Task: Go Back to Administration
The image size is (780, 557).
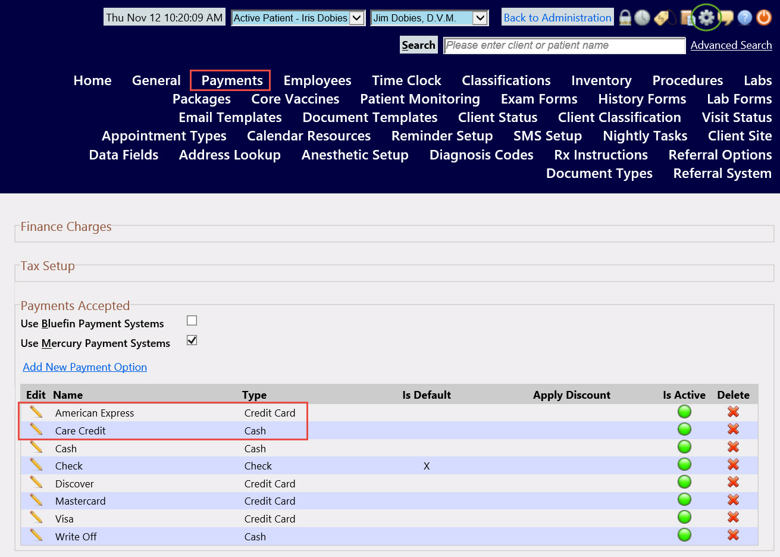Action: coord(557,17)
